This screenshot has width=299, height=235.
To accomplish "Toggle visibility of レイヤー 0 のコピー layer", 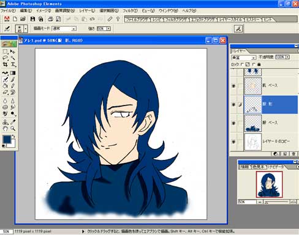I will pyautogui.click(x=233, y=142).
